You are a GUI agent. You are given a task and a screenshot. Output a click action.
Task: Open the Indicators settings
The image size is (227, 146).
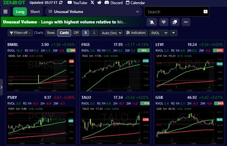[x=136, y=33]
